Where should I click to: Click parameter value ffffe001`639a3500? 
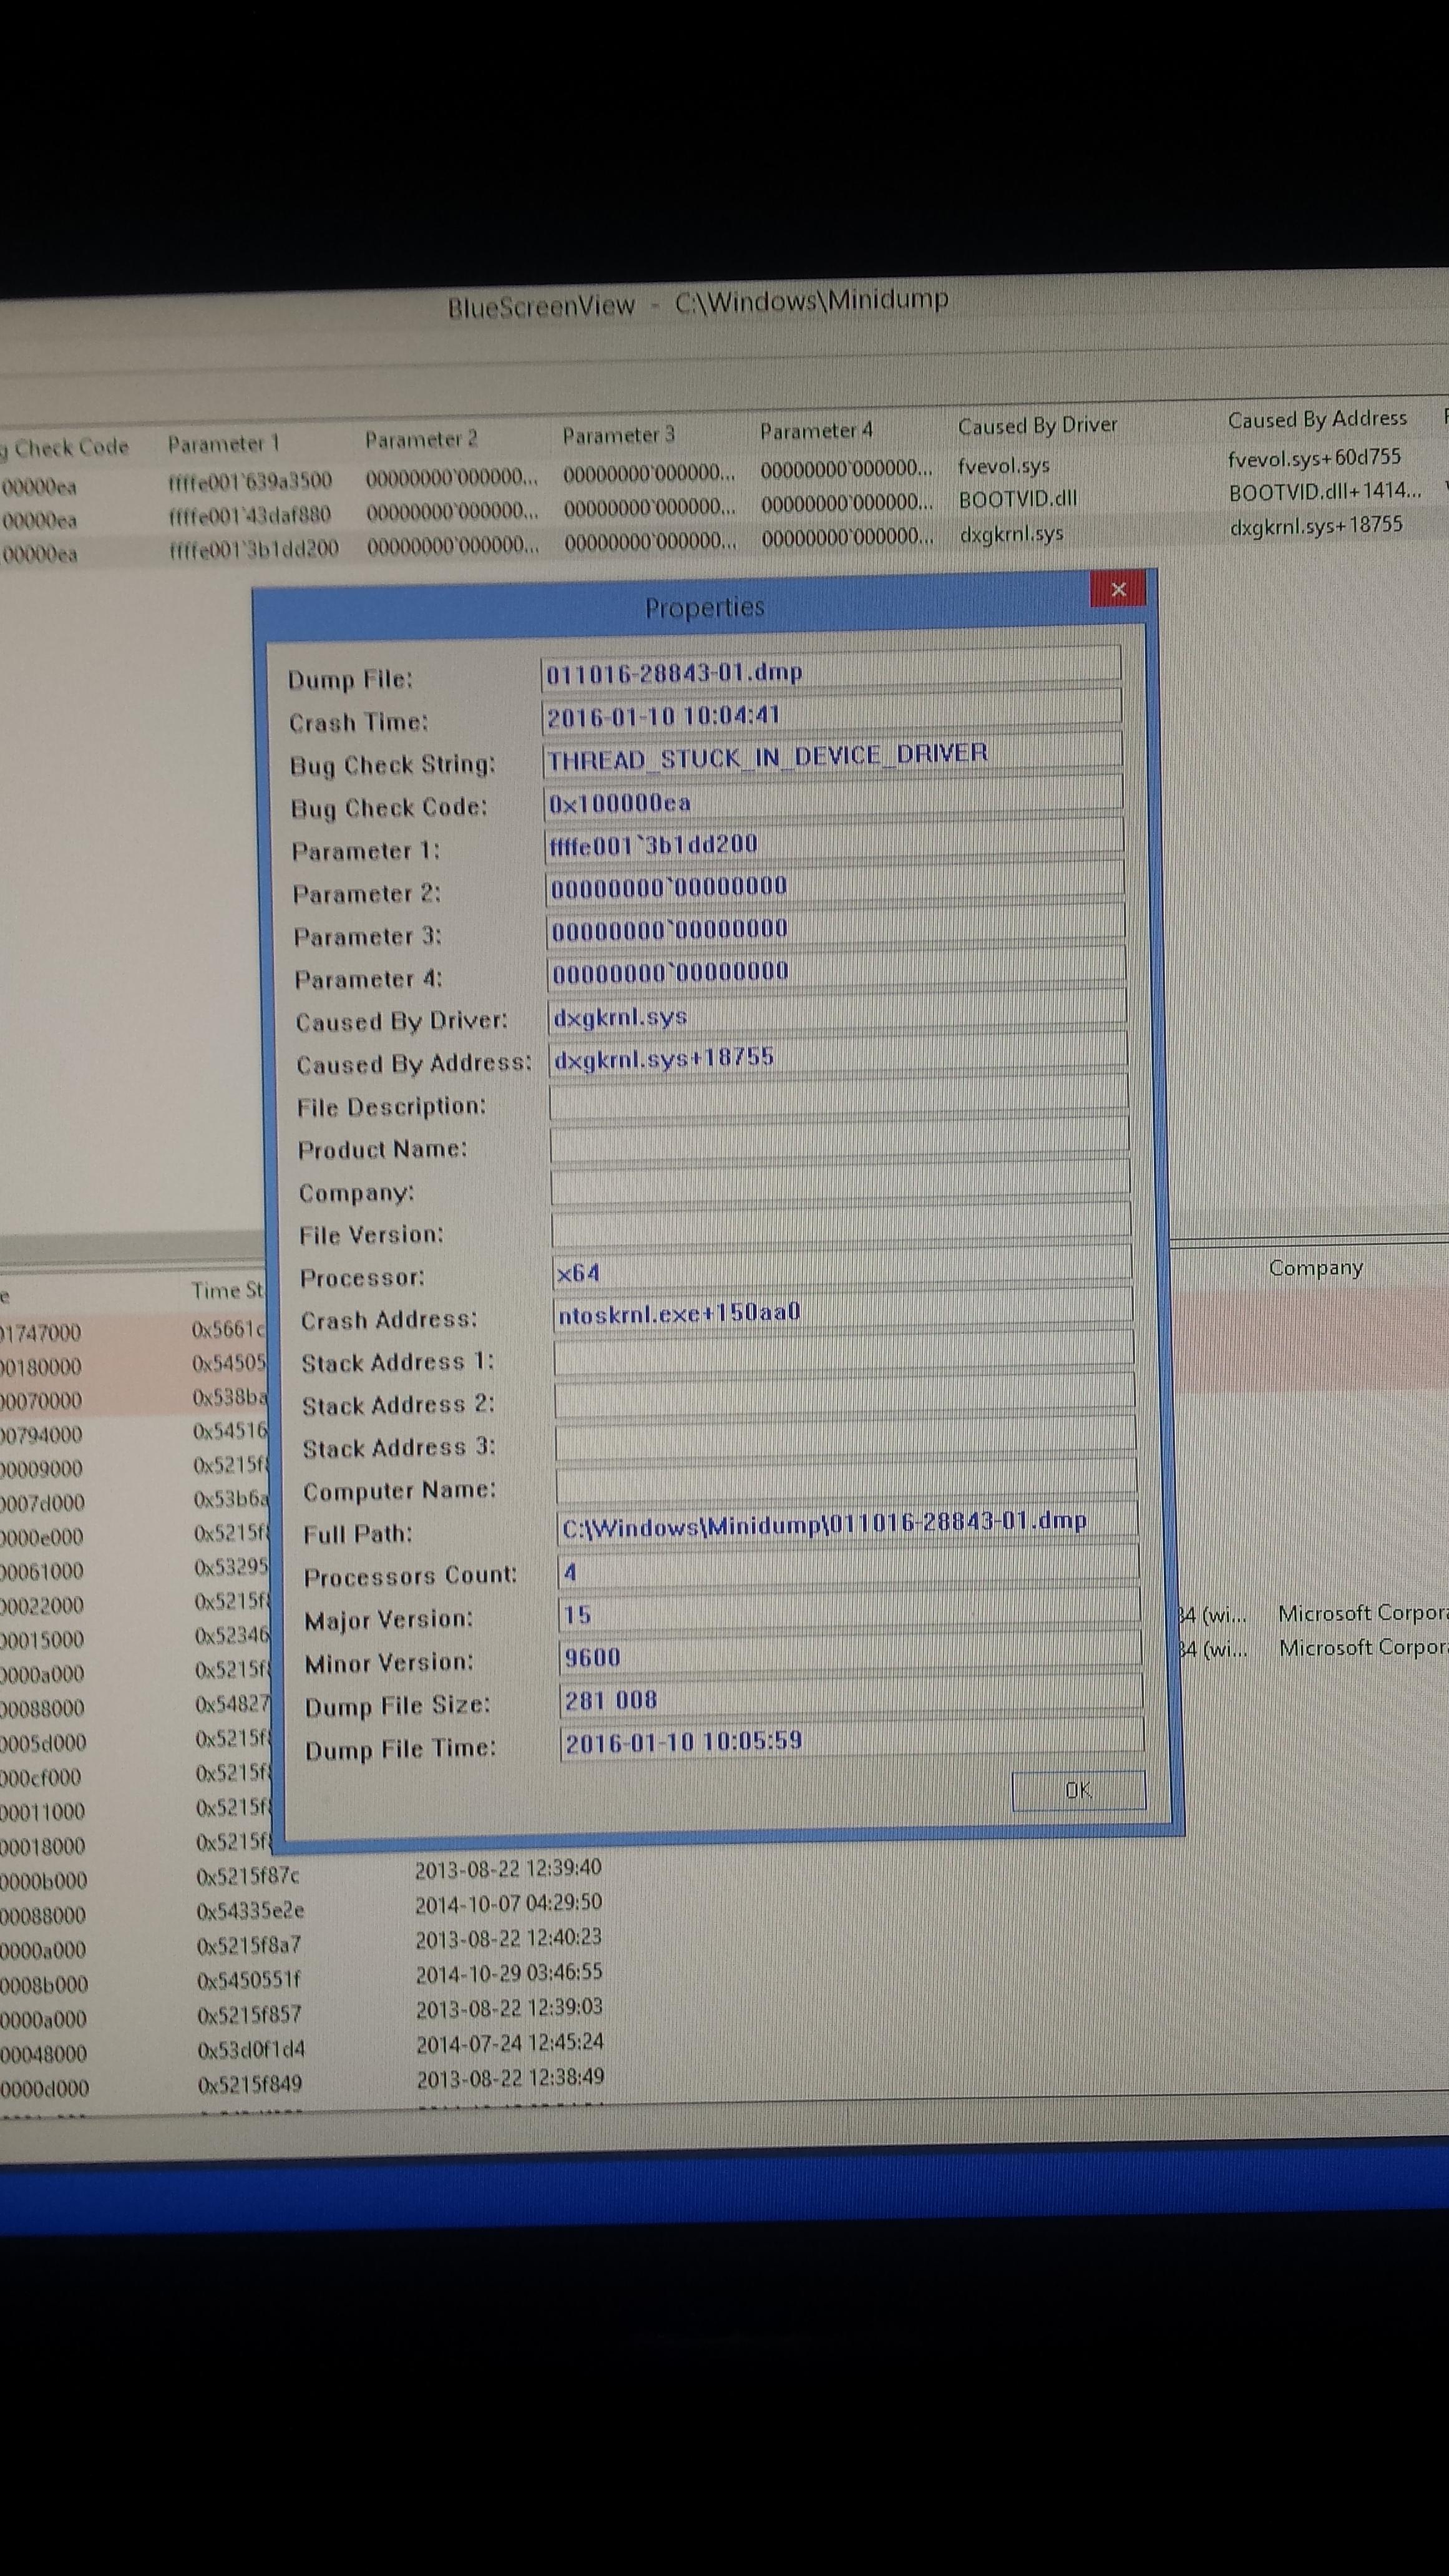pyautogui.click(x=250, y=481)
